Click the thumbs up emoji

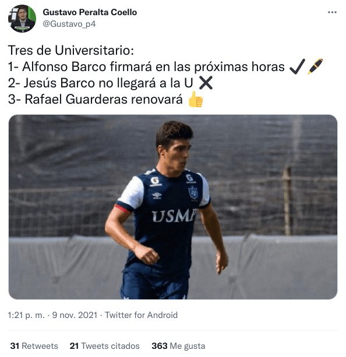pos(196,99)
